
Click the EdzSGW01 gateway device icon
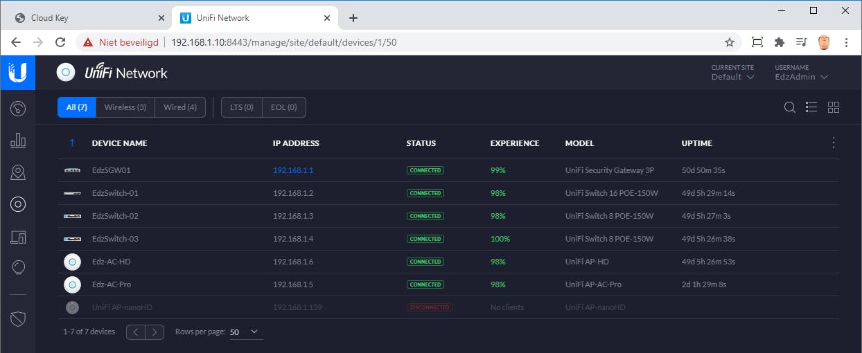tap(72, 170)
